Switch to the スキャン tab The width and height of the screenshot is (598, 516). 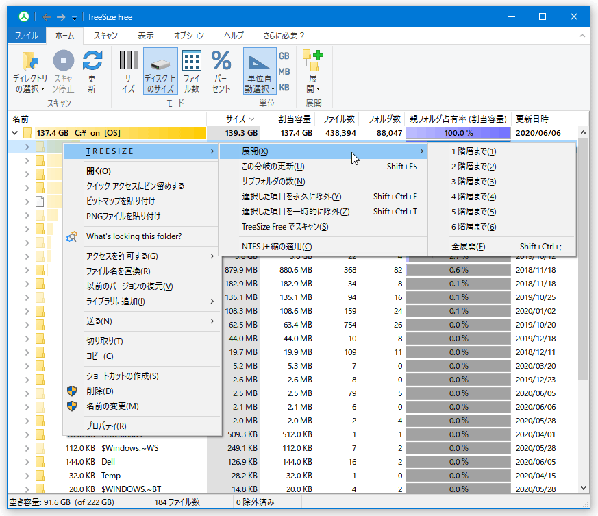tap(105, 36)
